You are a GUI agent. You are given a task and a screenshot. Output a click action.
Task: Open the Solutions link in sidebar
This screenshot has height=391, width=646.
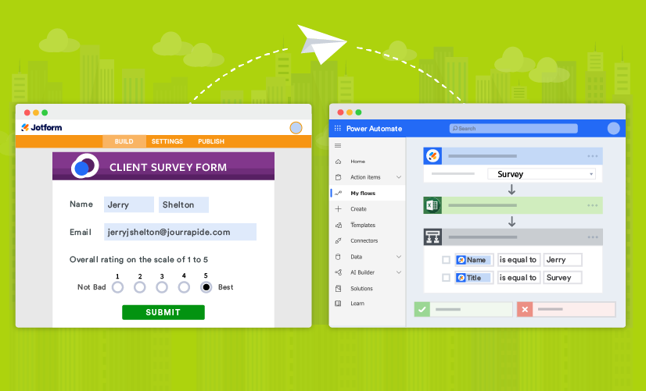coord(361,288)
